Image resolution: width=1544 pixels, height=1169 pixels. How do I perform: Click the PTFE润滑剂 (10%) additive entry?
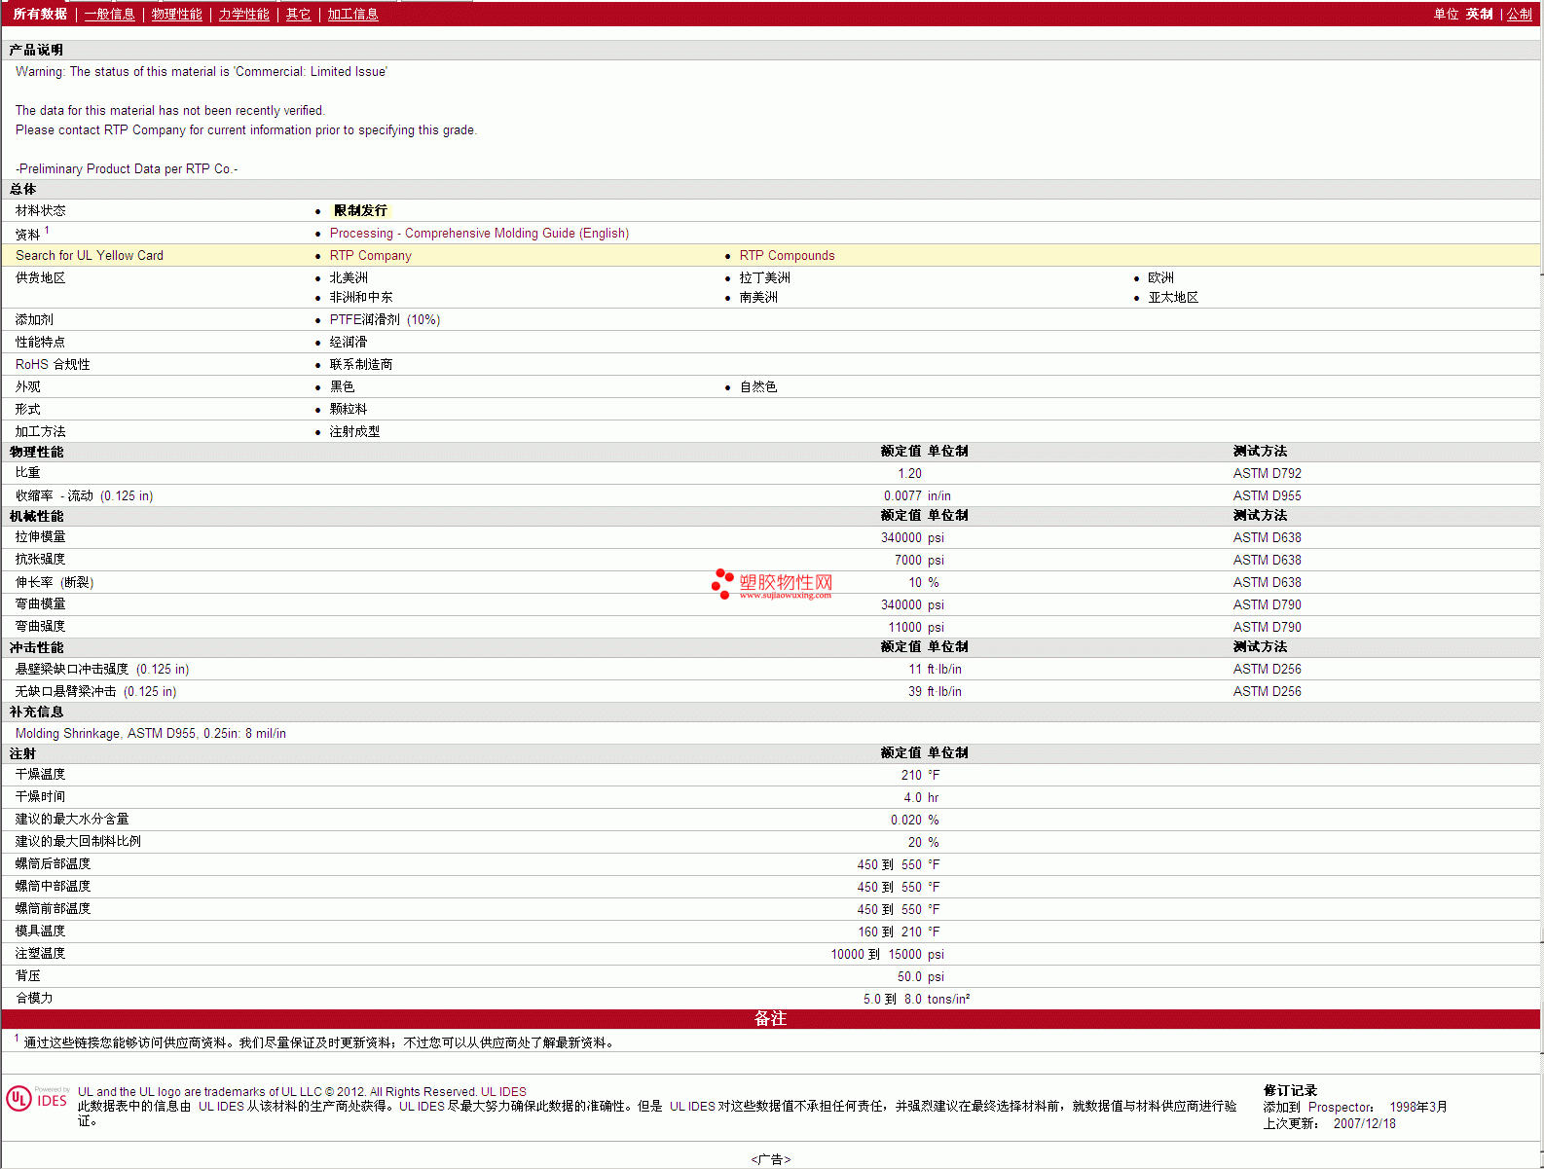(x=385, y=319)
